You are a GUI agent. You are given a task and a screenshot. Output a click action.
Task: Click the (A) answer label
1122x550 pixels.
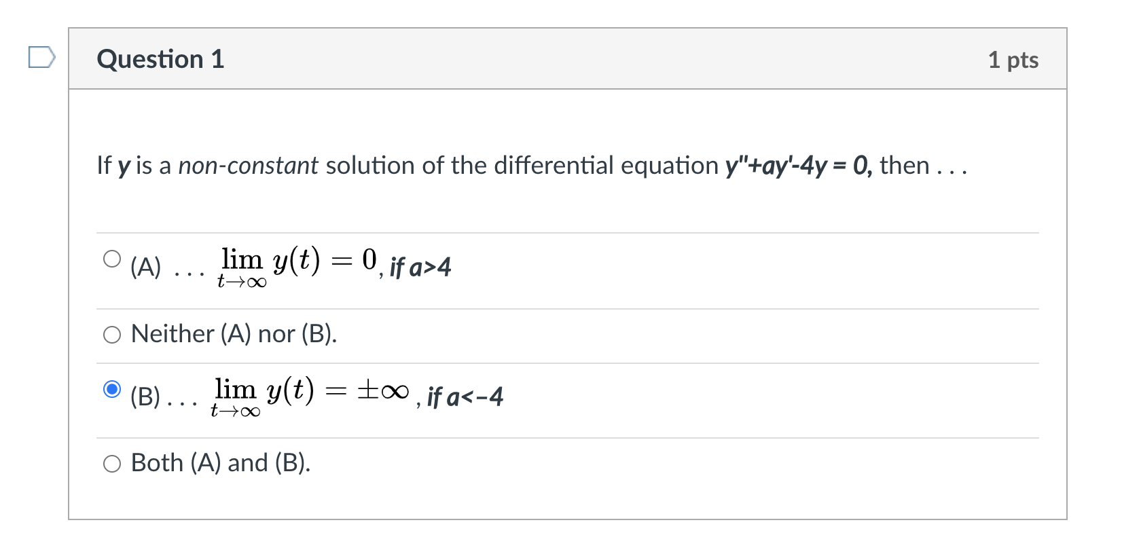click(145, 267)
